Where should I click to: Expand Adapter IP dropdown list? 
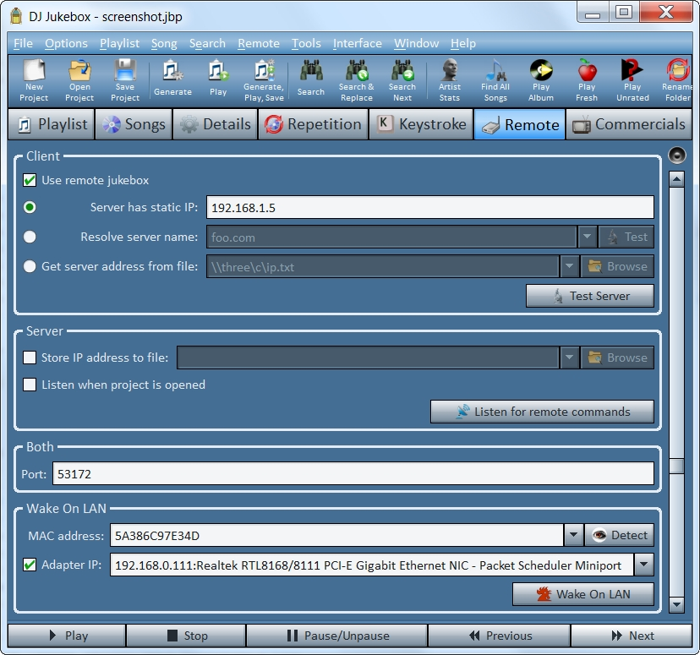pos(643,565)
